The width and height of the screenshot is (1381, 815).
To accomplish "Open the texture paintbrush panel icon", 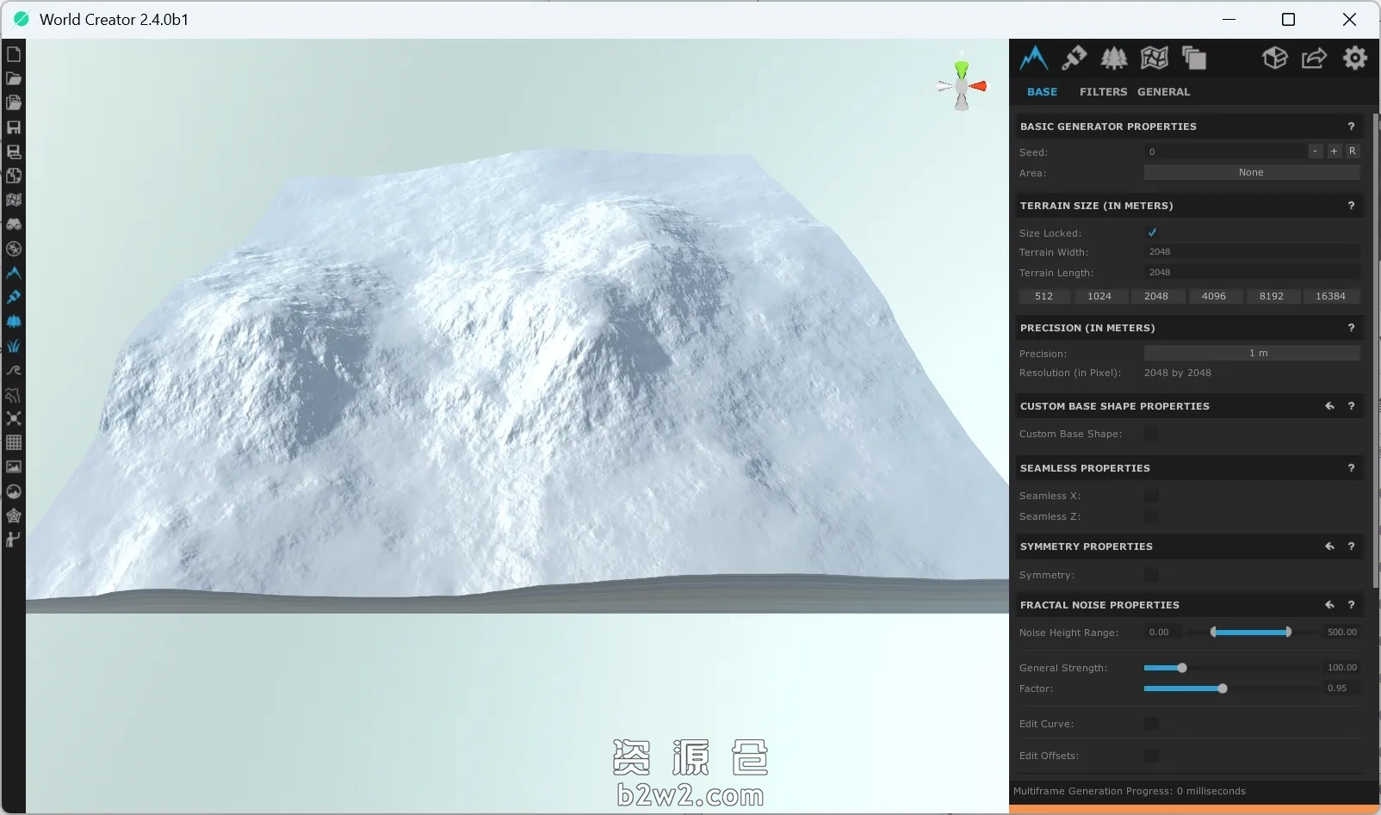I will [1074, 58].
